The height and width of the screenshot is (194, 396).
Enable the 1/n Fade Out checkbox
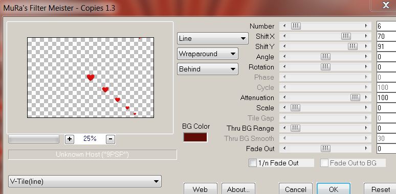(253, 163)
